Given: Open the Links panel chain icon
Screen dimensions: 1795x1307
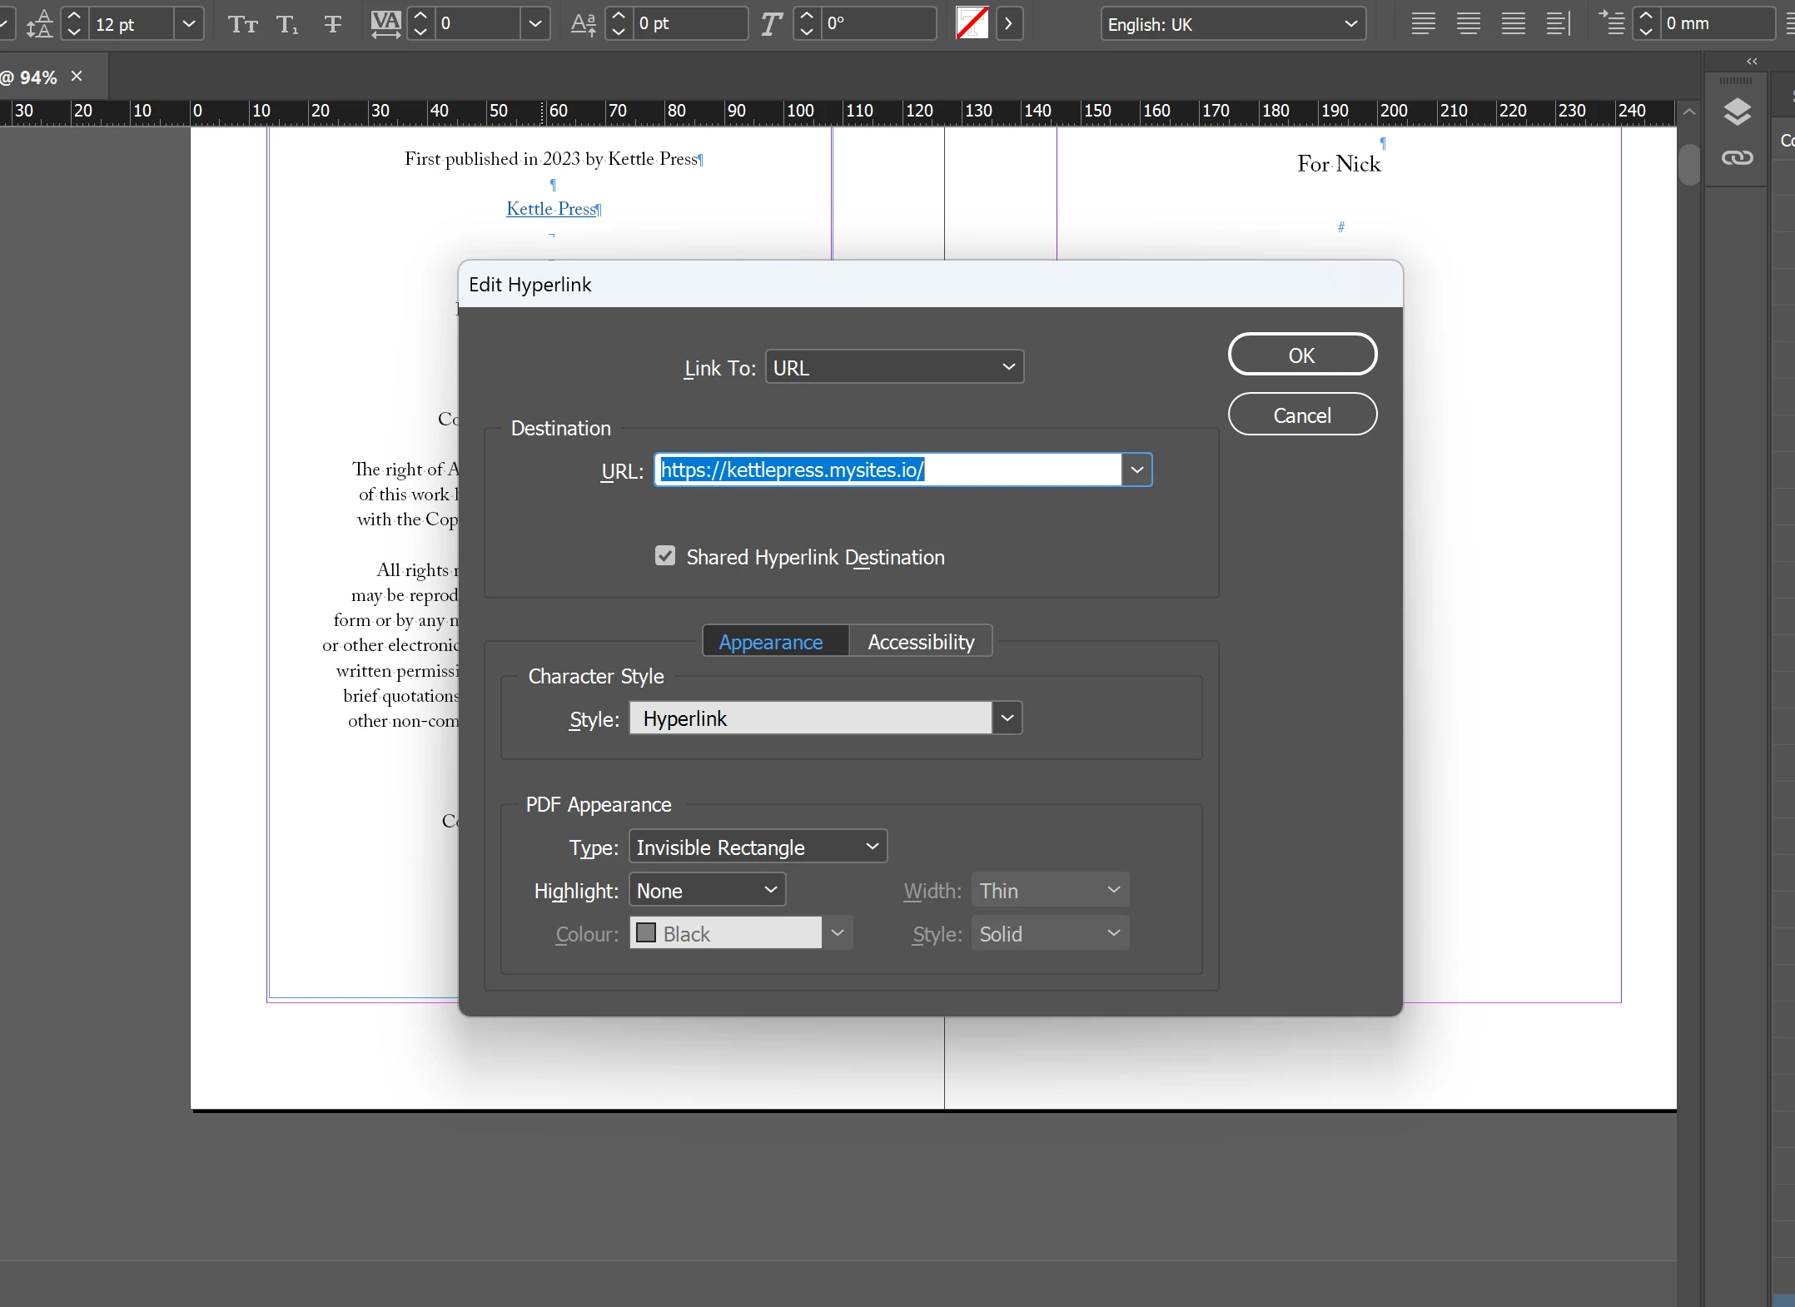Looking at the screenshot, I should pos(1737,158).
